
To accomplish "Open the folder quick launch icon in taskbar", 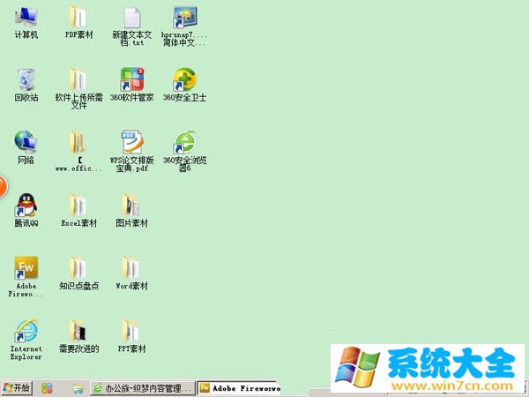I will pyautogui.click(x=78, y=388).
